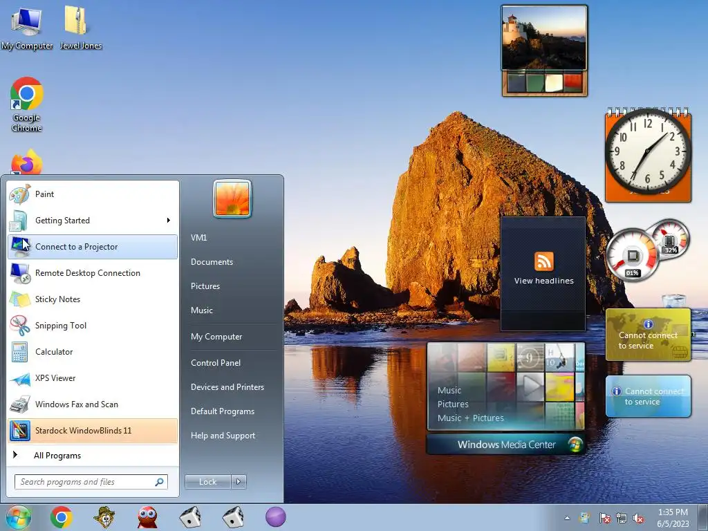708x531 pixels.
Task: Launch Windows Fax and Scan
Action: tap(93, 404)
